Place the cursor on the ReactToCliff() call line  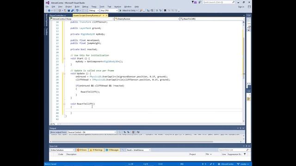pyautogui.click(x=90, y=92)
